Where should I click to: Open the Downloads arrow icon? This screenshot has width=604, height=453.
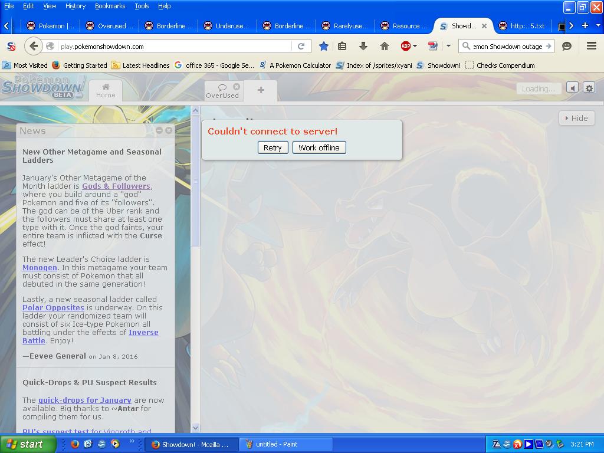point(363,46)
